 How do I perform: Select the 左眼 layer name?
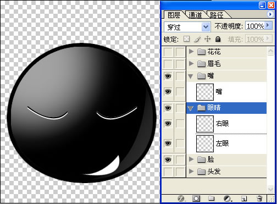point(222,144)
